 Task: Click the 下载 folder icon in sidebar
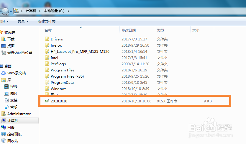click(4, 39)
